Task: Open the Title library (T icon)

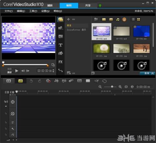Action: pyautogui.click(x=61, y=45)
